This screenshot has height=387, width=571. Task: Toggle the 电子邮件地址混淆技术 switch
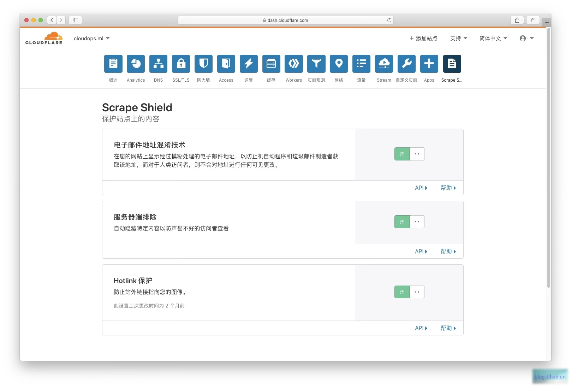tap(409, 154)
